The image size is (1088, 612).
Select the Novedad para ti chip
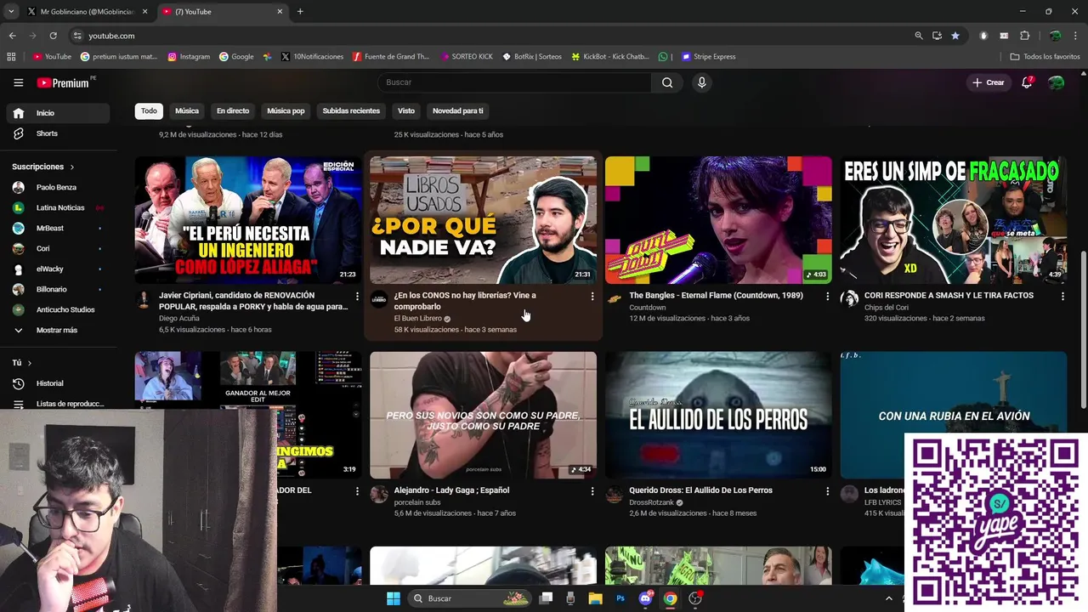457,110
